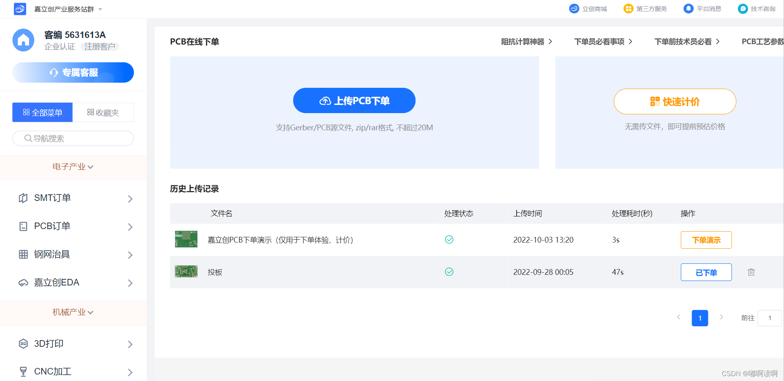Open the 下单员必看事项 link

[x=603, y=42]
